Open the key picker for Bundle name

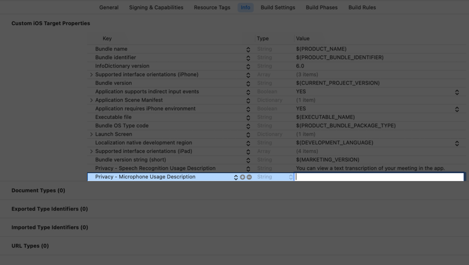click(x=248, y=49)
